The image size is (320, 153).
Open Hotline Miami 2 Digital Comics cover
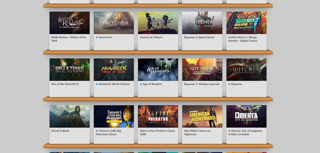point(247,23)
